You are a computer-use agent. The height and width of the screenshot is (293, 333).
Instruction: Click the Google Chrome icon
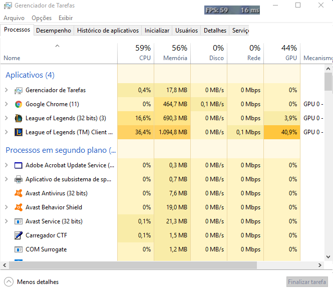click(x=19, y=104)
